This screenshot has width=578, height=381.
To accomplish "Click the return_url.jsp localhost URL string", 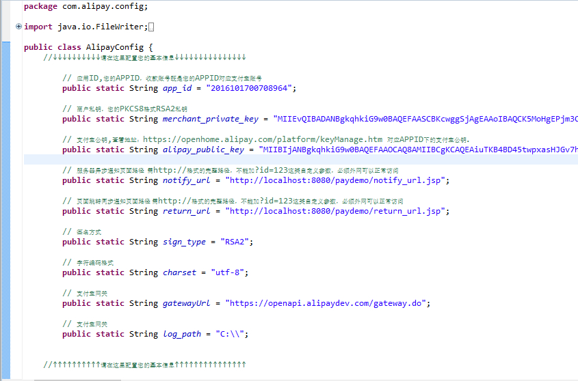I will [335, 211].
